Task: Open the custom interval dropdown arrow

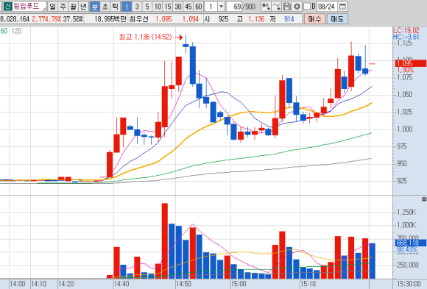Action: (221, 7)
